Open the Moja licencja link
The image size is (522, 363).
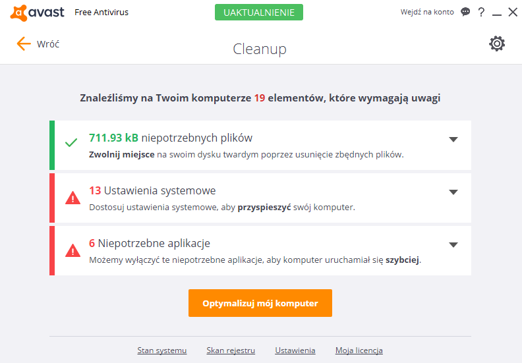(359, 350)
